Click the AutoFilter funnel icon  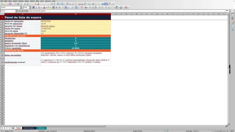(76, 4)
